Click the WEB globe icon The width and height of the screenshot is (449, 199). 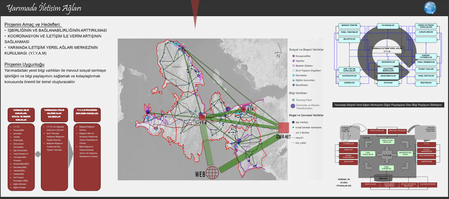pos(213,173)
